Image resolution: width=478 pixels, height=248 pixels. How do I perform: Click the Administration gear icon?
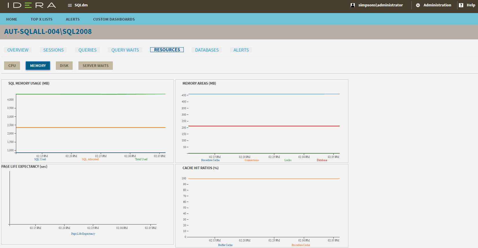coord(418,5)
